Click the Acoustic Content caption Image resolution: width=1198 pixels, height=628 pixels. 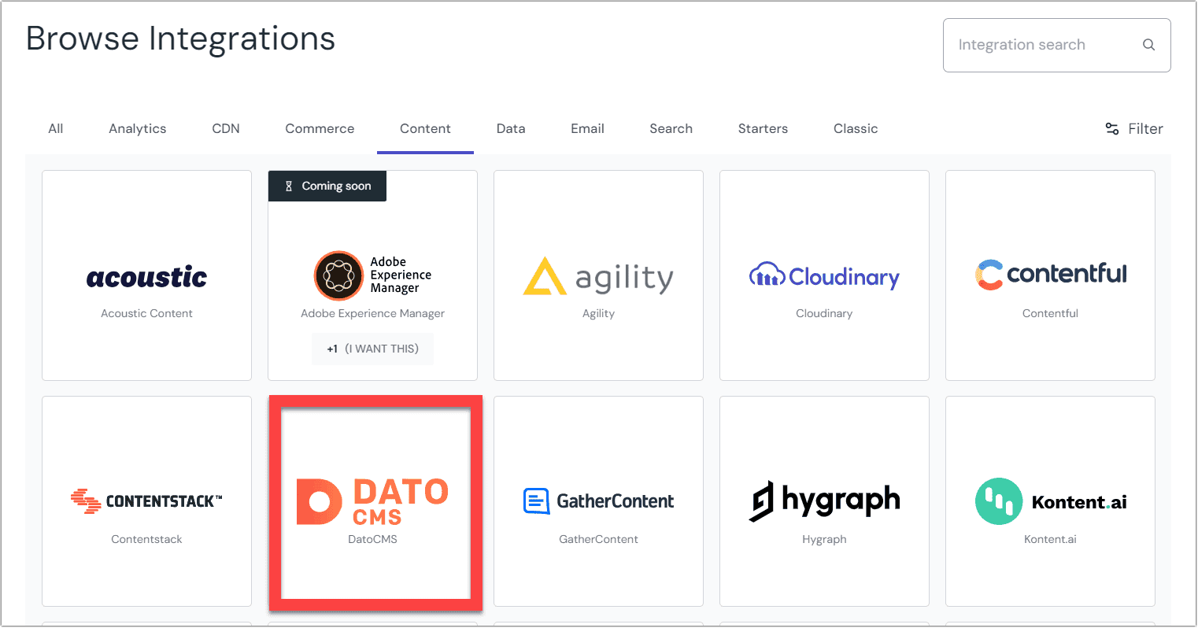pyautogui.click(x=146, y=313)
